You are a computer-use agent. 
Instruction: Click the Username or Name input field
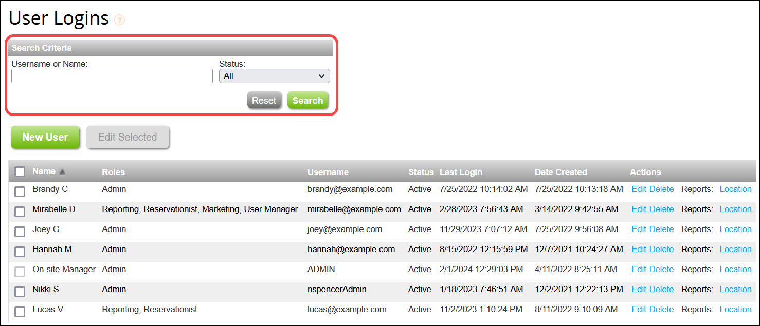click(x=112, y=75)
